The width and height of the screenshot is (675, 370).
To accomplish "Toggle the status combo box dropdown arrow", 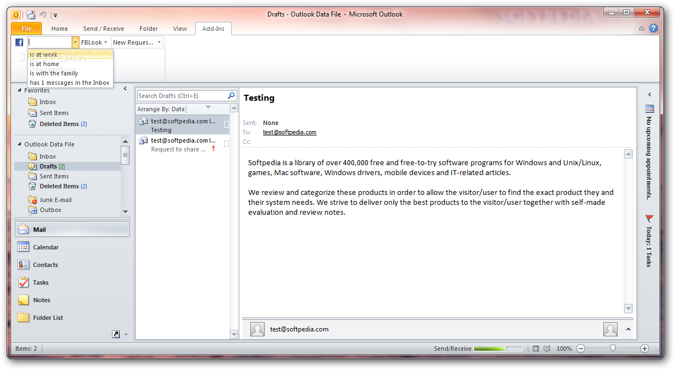I will (x=76, y=42).
